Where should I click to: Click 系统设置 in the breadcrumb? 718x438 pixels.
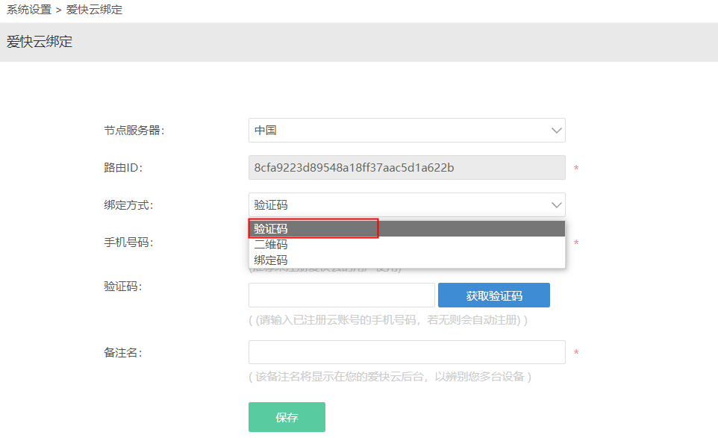[29, 10]
